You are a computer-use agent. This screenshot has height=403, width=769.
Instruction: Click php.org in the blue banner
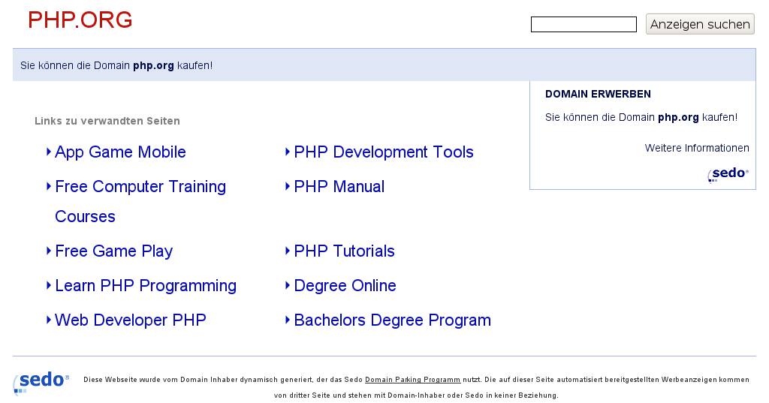tap(153, 65)
